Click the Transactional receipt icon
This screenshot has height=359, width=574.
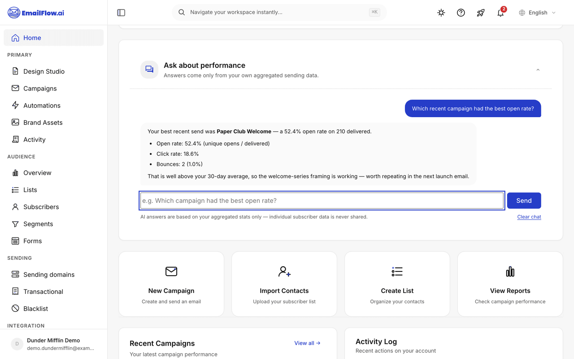[x=15, y=292]
